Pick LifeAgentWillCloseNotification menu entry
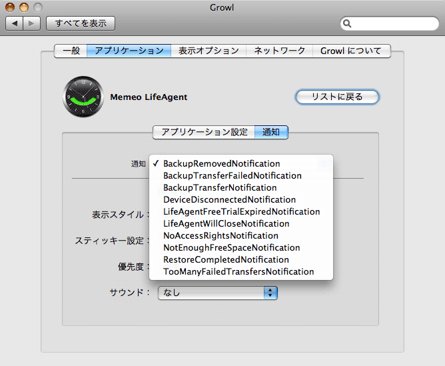 pos(241,224)
